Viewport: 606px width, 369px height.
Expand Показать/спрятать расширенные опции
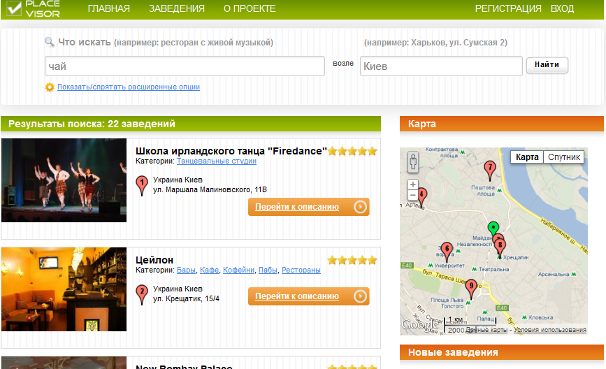click(129, 87)
